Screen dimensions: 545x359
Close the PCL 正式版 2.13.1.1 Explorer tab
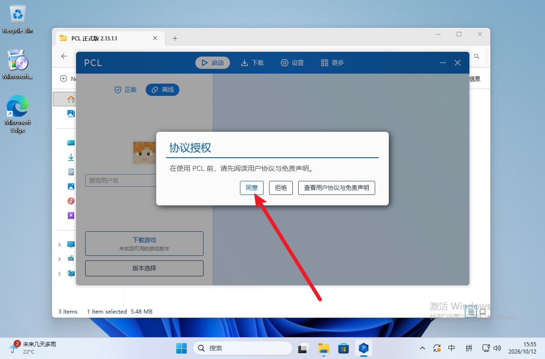click(x=155, y=38)
